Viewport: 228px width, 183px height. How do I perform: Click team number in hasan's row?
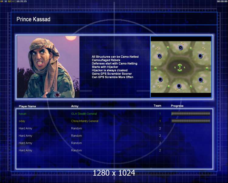pyautogui.click(x=160, y=114)
